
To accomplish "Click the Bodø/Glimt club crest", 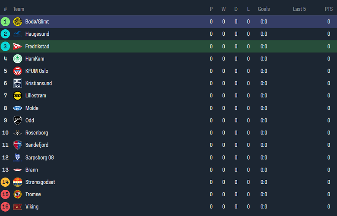I will point(18,22).
